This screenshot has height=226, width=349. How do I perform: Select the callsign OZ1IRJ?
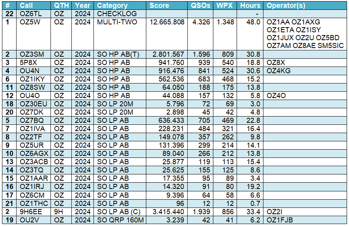(32, 187)
